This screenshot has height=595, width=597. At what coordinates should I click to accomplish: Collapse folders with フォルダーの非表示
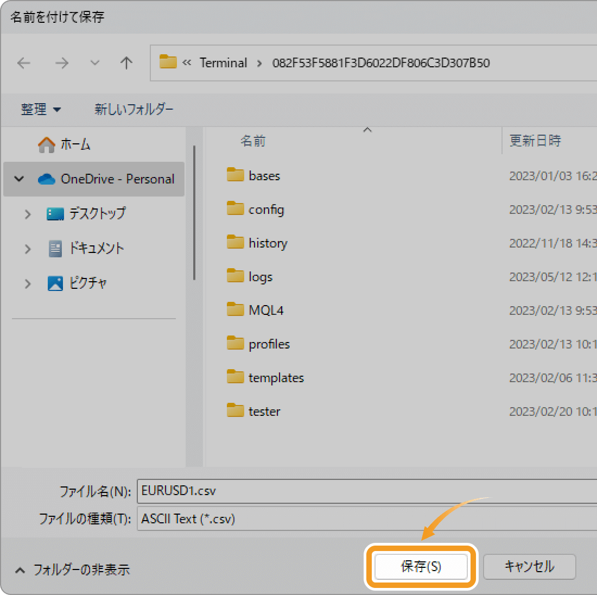pyautogui.click(x=72, y=570)
